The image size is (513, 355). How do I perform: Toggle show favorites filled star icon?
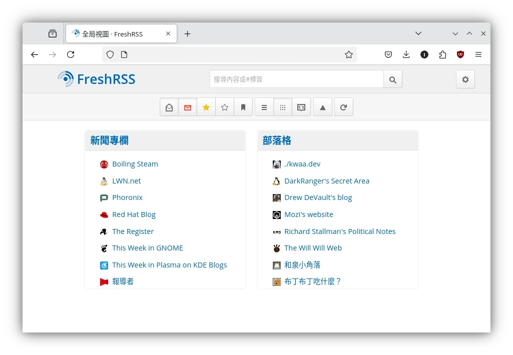pos(206,107)
